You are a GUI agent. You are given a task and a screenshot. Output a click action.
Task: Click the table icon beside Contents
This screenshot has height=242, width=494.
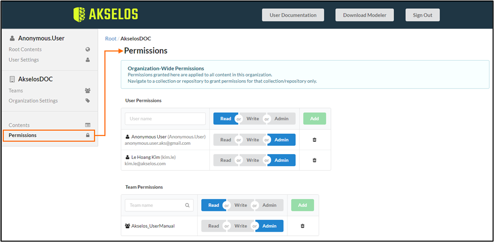[x=88, y=125]
